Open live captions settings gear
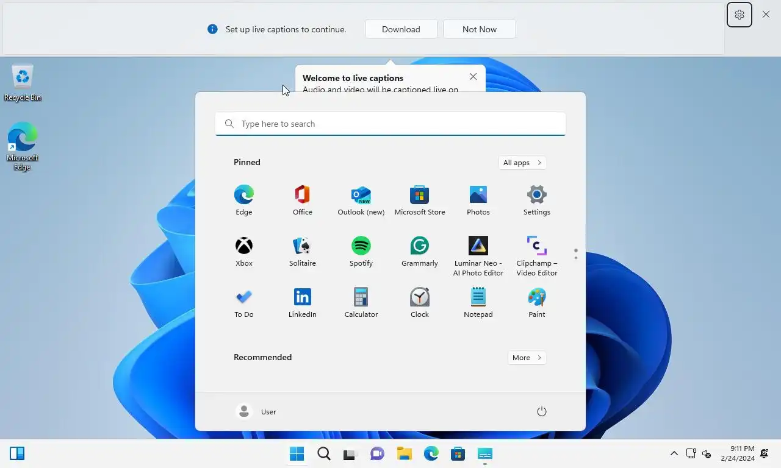781x468 pixels. [739, 15]
